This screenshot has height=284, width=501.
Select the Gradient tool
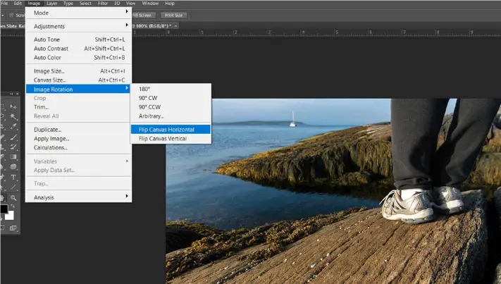[13, 157]
